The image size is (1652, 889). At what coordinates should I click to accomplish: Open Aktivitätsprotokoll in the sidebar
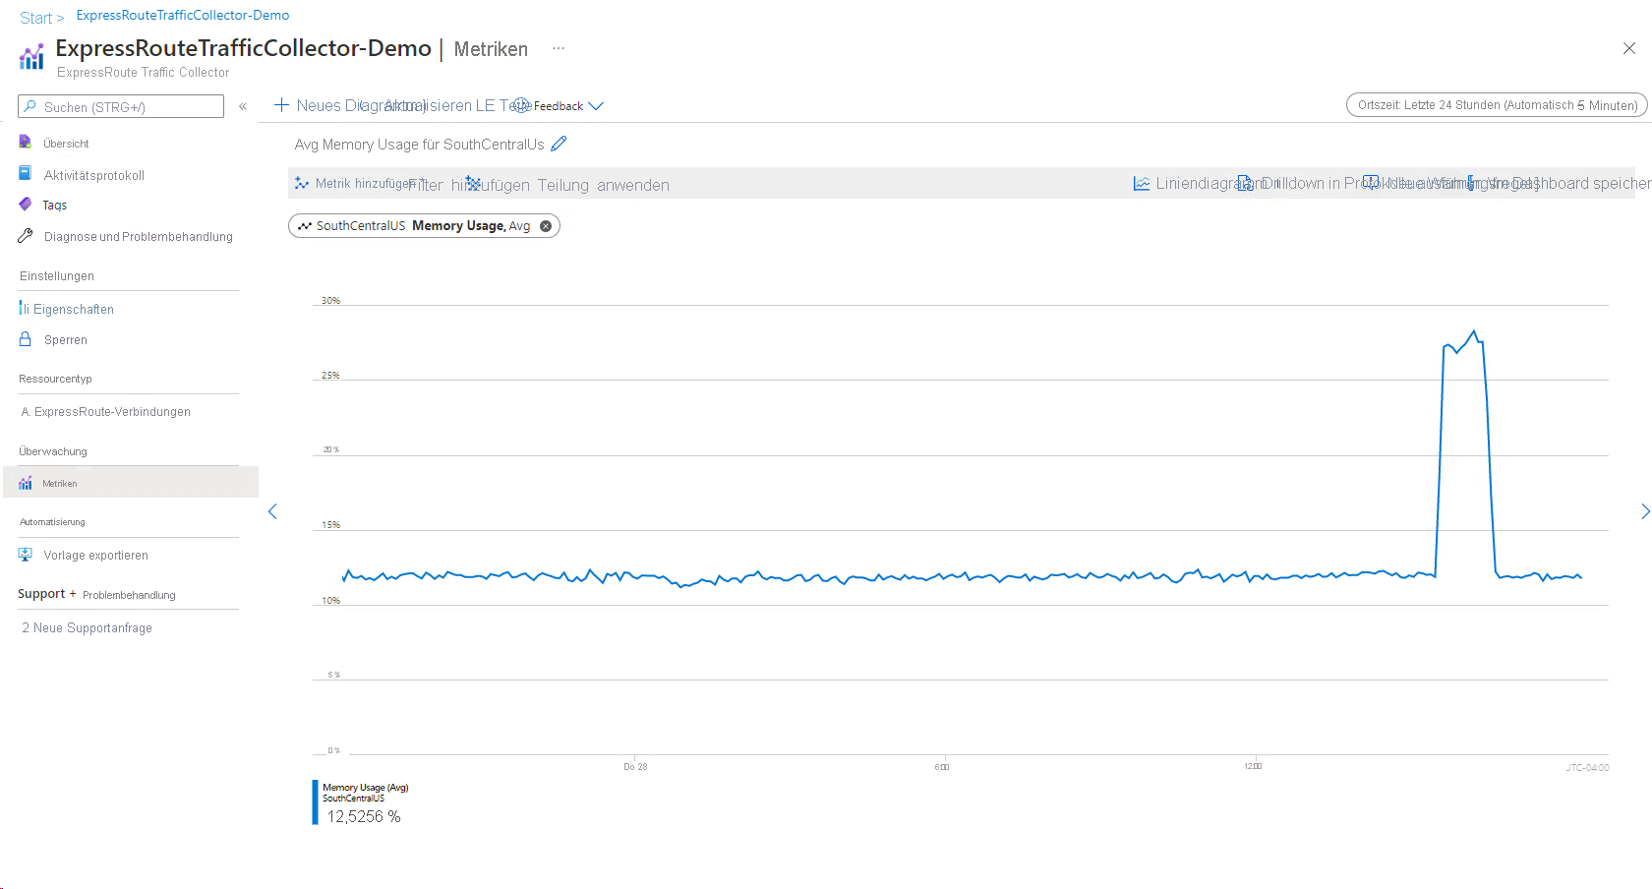click(x=93, y=175)
